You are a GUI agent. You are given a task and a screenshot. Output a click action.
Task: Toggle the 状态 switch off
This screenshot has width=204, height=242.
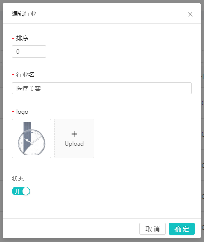pos(21,191)
